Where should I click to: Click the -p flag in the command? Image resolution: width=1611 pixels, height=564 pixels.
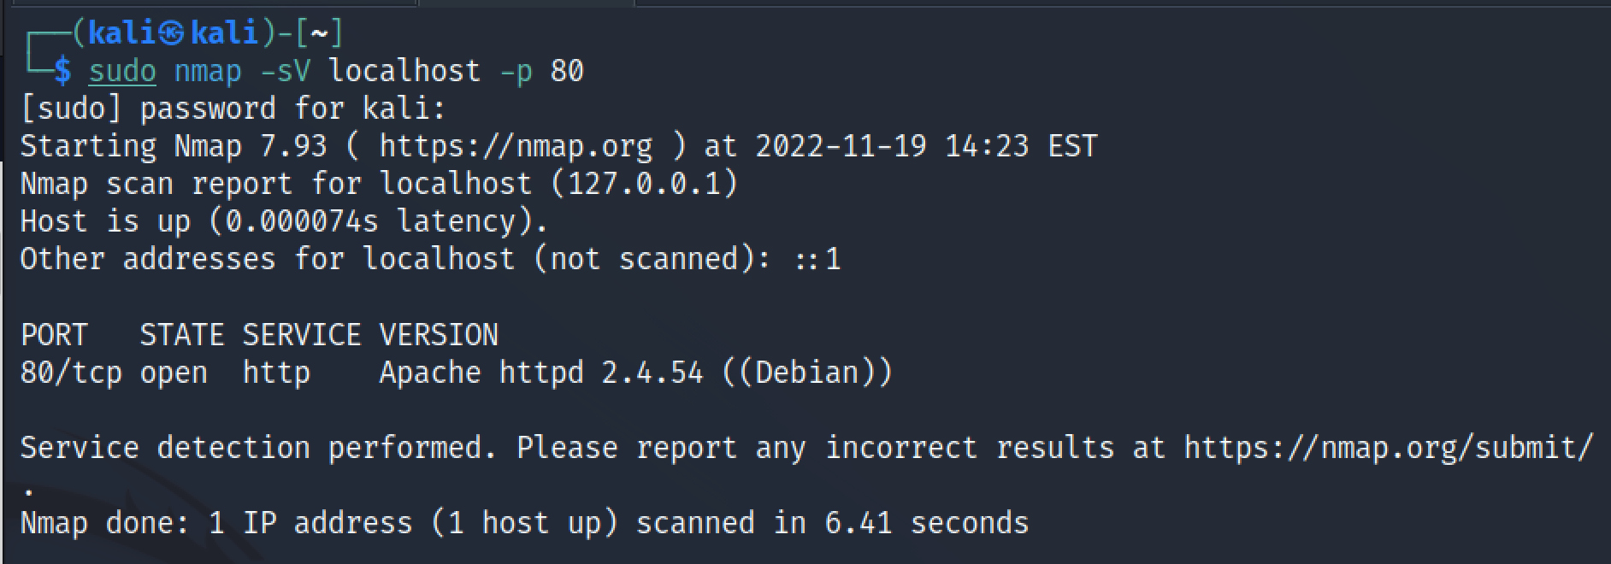click(x=516, y=71)
